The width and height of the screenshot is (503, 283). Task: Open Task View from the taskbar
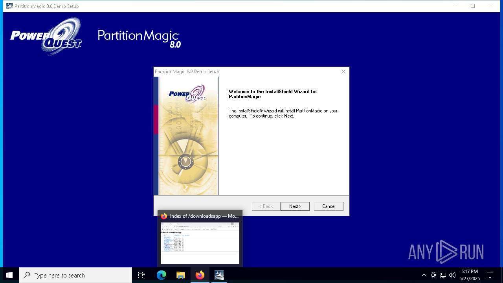click(x=141, y=275)
